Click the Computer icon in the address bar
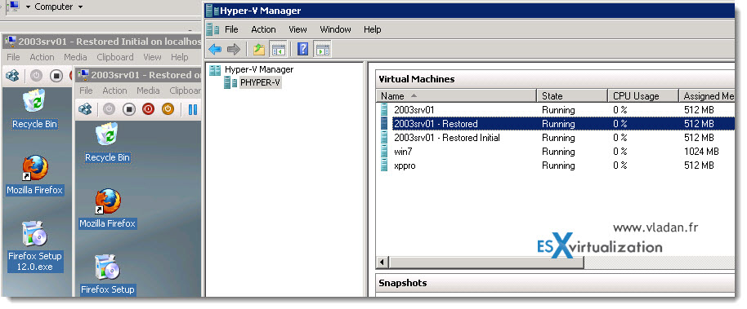 pyautogui.click(x=14, y=7)
